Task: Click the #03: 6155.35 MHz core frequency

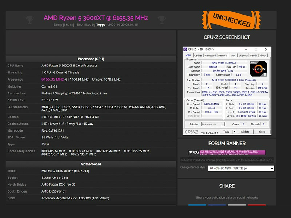Action: point(136,151)
